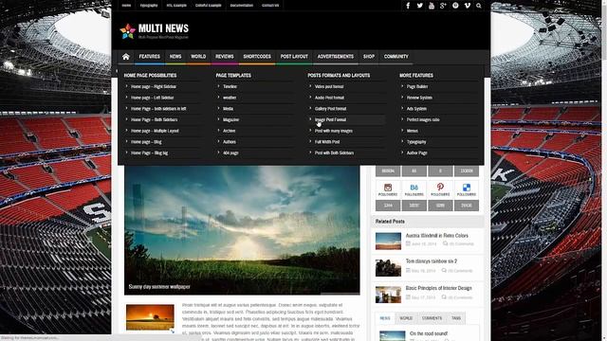Go to home via the house icon

coord(126,57)
